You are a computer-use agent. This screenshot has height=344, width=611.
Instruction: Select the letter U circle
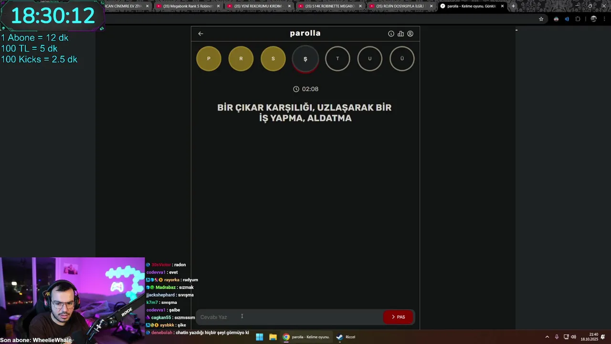[370, 59]
